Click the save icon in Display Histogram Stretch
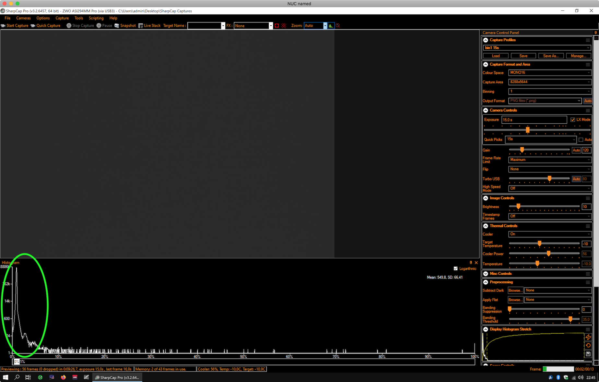The width and height of the screenshot is (599, 382). coord(588,354)
